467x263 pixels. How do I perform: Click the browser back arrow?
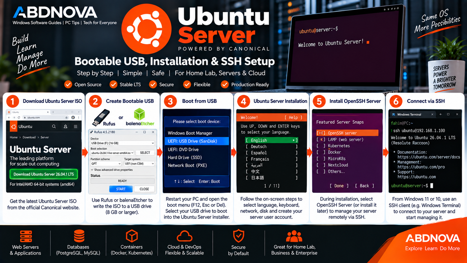click(9, 117)
